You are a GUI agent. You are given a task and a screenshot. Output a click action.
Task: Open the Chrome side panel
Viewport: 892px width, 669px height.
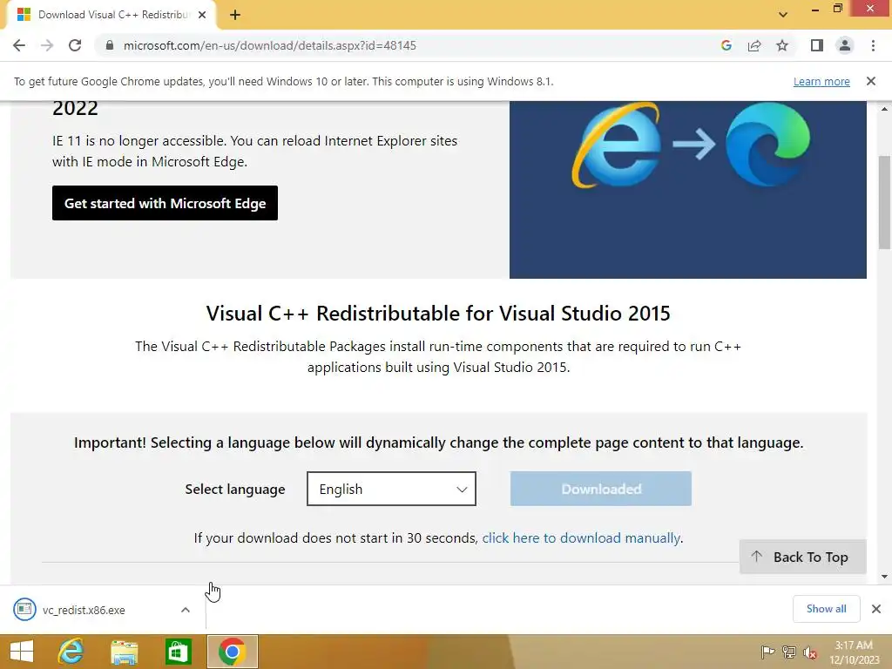pos(817,45)
